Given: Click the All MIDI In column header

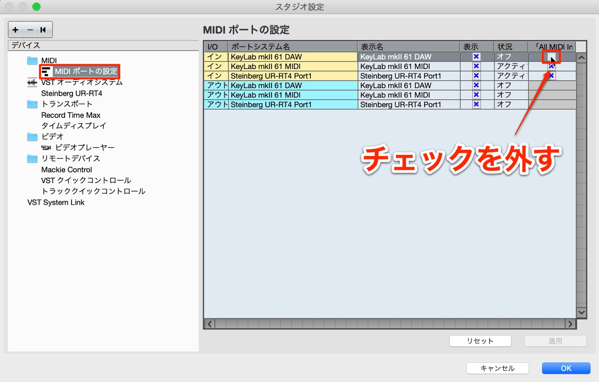Looking at the screenshot, I should tap(552, 47).
